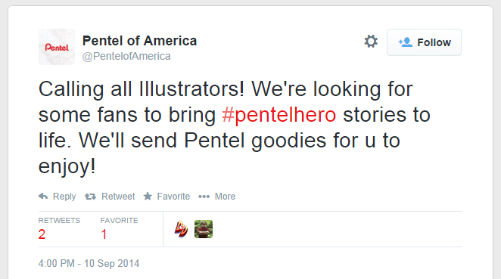Open the man photo user avatar
This screenshot has width=501, height=279.
[x=204, y=229]
